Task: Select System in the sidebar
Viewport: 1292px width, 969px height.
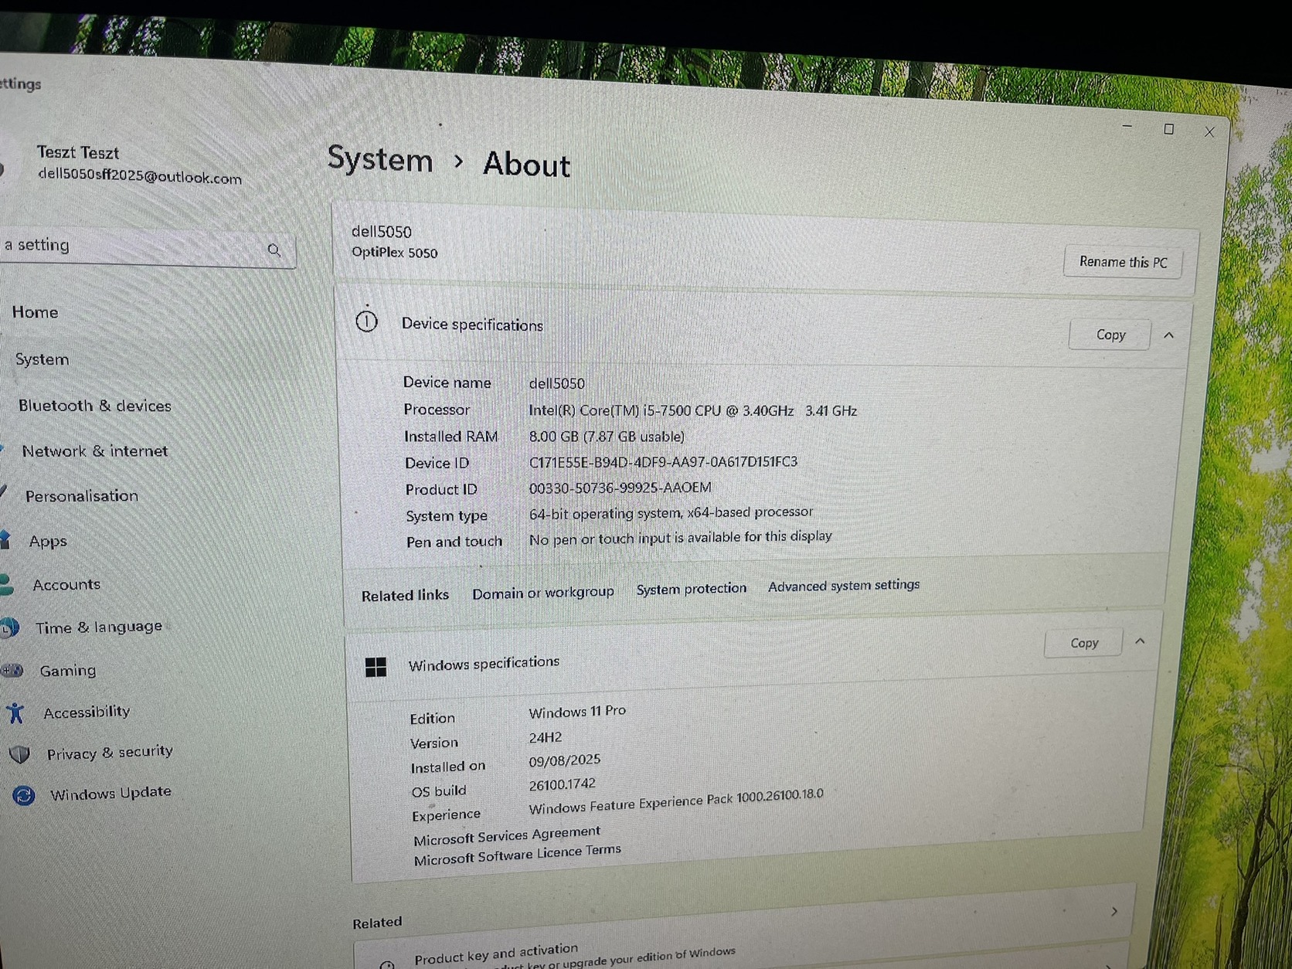Action: [42, 359]
